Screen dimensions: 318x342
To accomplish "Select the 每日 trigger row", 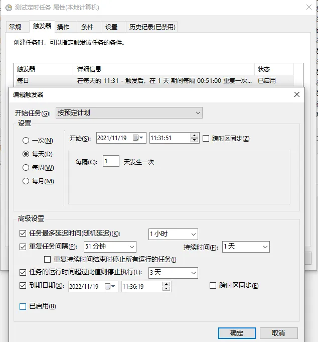I will pyautogui.click(x=154, y=81).
